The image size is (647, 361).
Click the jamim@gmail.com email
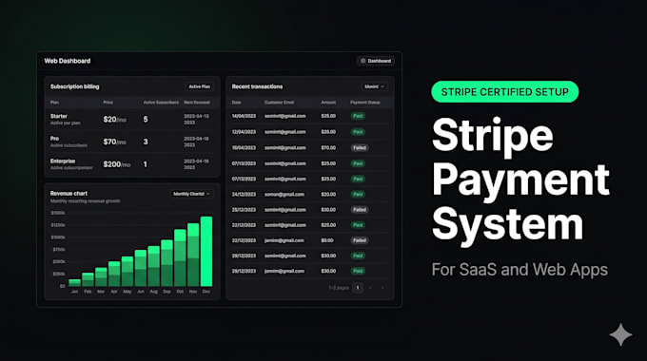(x=284, y=240)
